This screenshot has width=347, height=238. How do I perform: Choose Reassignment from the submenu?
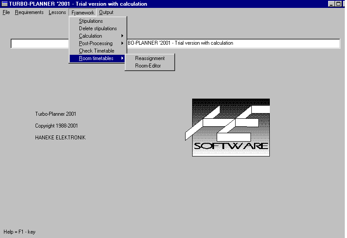pos(150,58)
